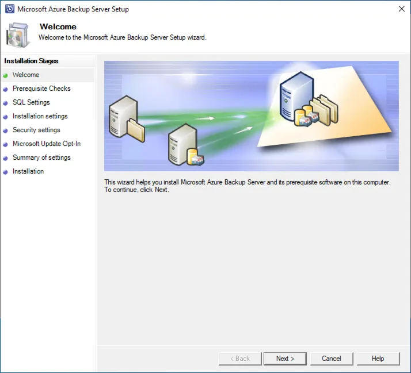Click the setup box icon in header
The width and height of the screenshot is (411, 373).
click(x=18, y=35)
